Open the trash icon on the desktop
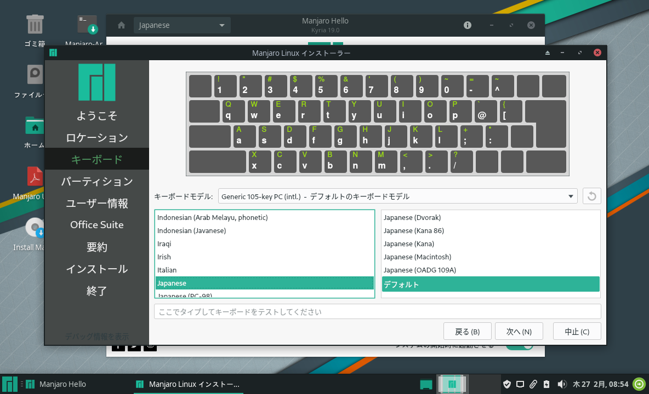Screen dimensions: 649x394 coord(35,25)
